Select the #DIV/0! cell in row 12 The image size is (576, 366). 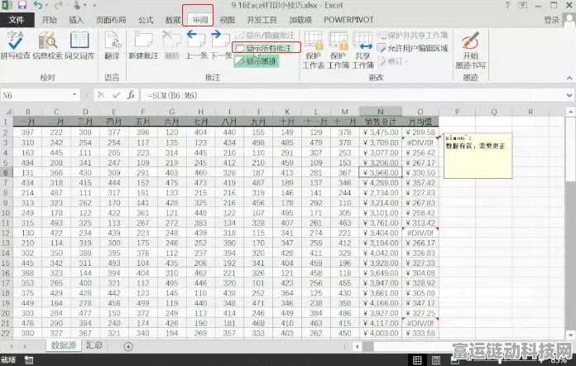pyautogui.click(x=420, y=233)
